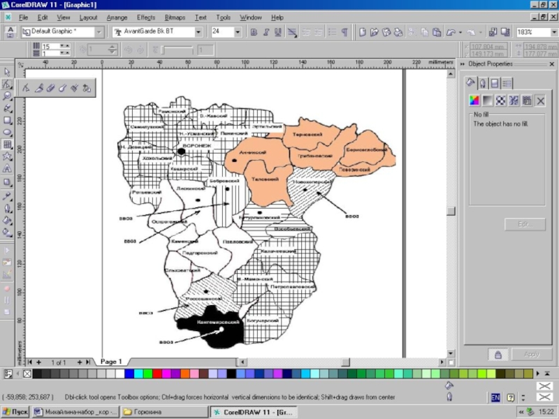This screenshot has width=559, height=419.
Task: Toggle italic text formatting
Action: (266, 32)
